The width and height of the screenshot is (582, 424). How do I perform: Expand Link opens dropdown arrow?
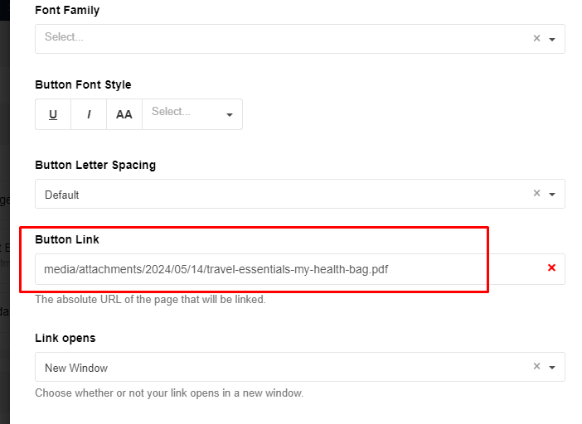coord(552,368)
